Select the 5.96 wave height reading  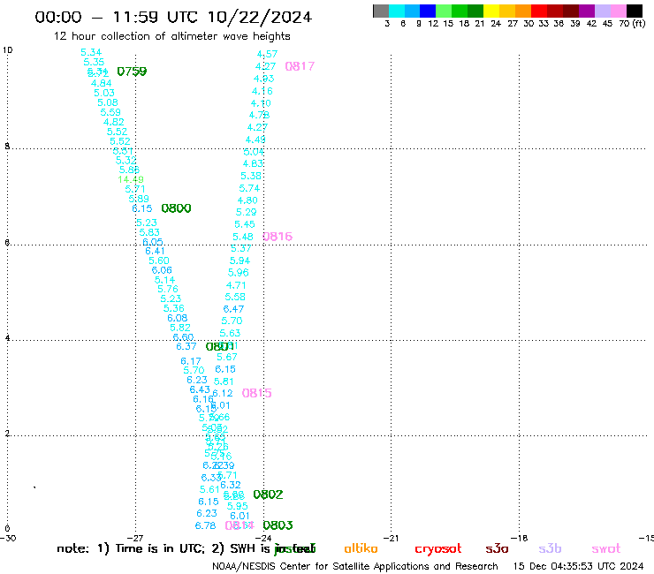tap(238, 273)
